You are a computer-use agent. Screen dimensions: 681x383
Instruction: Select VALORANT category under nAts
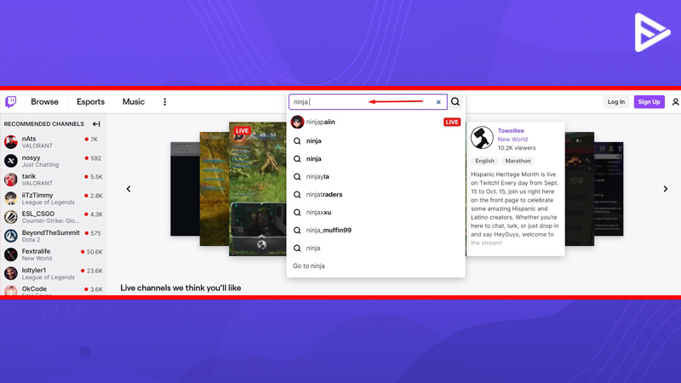pos(37,146)
